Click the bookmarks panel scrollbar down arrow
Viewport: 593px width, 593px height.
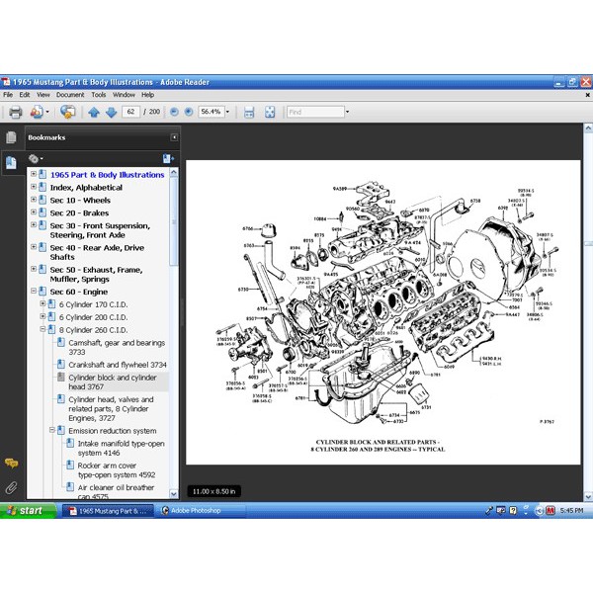click(x=174, y=494)
